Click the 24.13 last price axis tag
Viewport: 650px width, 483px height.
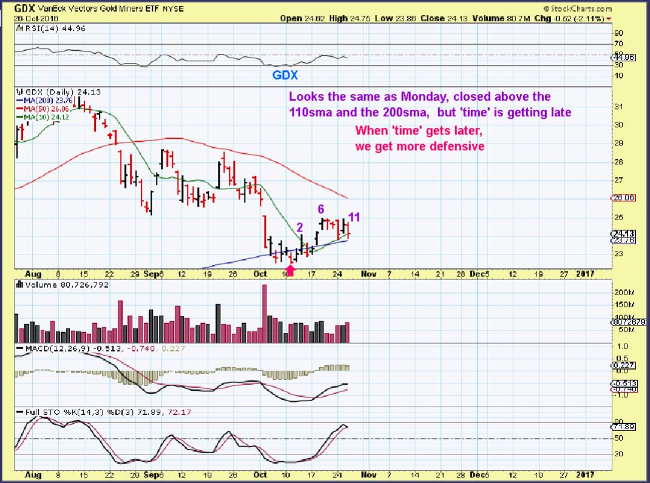pos(623,235)
